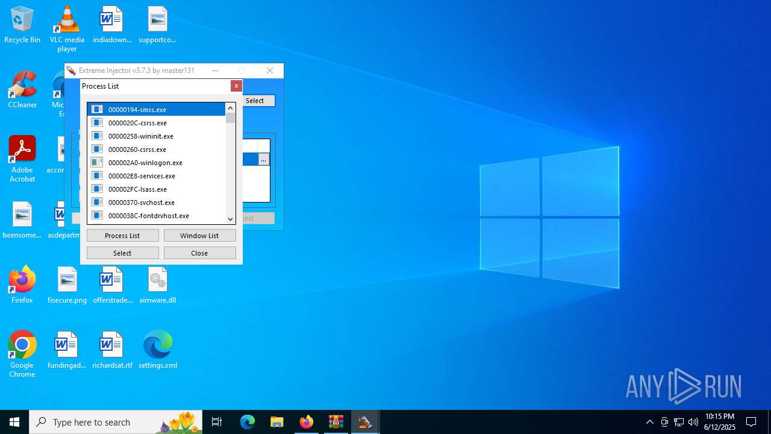Open supportco image file icon
The width and height of the screenshot is (771, 434).
[x=157, y=25]
